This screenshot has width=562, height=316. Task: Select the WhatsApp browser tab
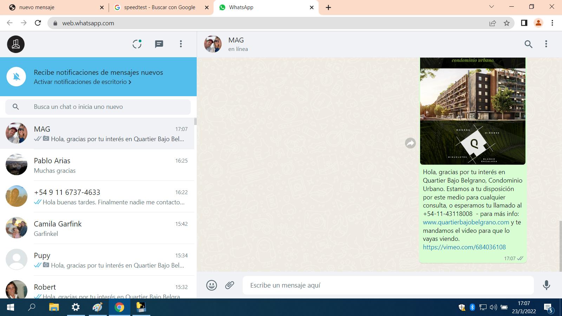(266, 7)
